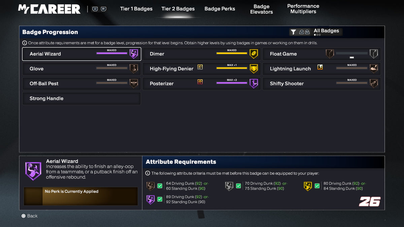This screenshot has height=227, width=404.
Task: Switch to the Tier 1 Badges tab
Action: (x=136, y=9)
